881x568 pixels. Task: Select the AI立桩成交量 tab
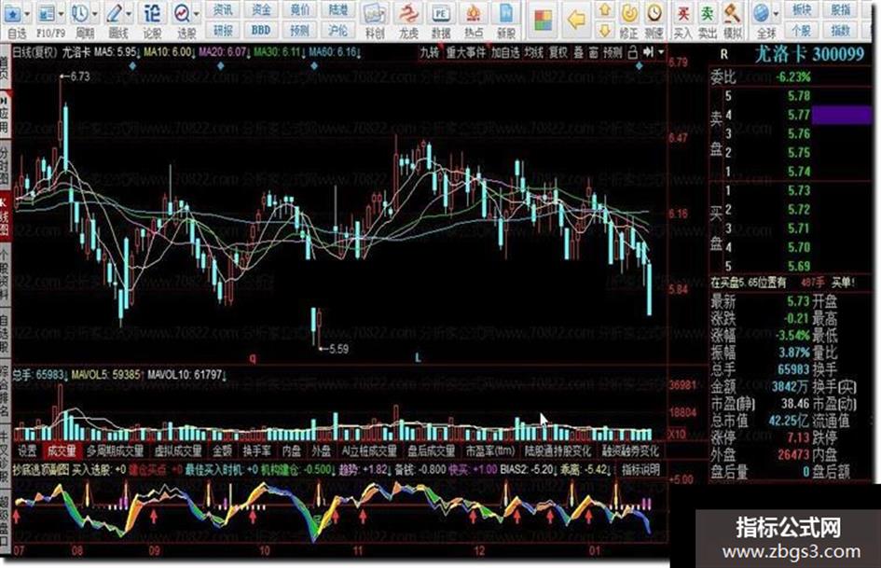pyautogui.click(x=369, y=450)
